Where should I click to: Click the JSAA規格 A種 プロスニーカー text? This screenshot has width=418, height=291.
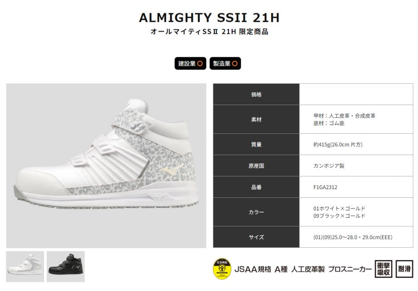(303, 269)
